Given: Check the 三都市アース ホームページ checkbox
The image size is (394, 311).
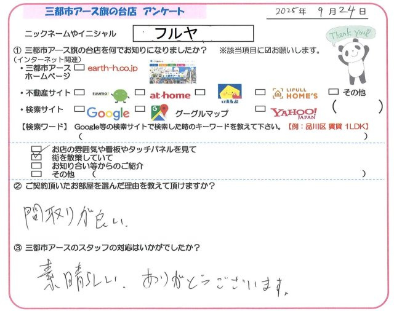Looking at the screenshot, I should click(x=79, y=68).
